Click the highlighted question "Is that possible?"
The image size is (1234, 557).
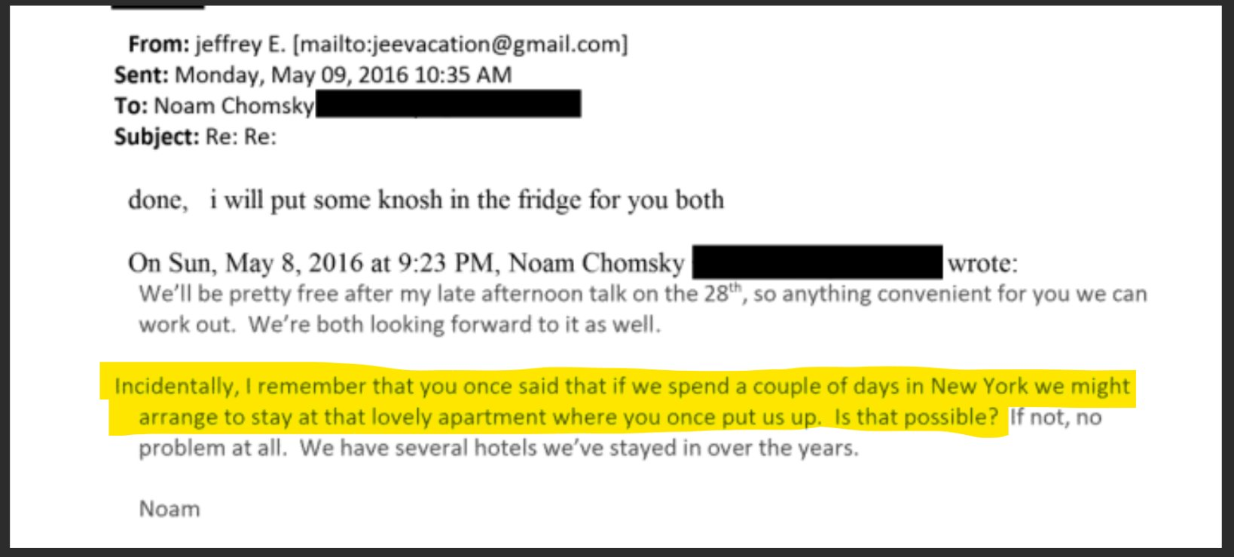pyautogui.click(x=916, y=417)
